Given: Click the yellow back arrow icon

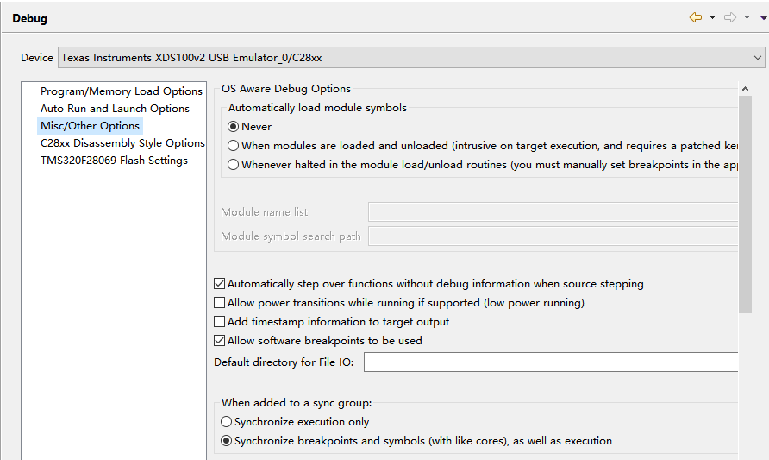Looking at the screenshot, I should coord(695,17).
